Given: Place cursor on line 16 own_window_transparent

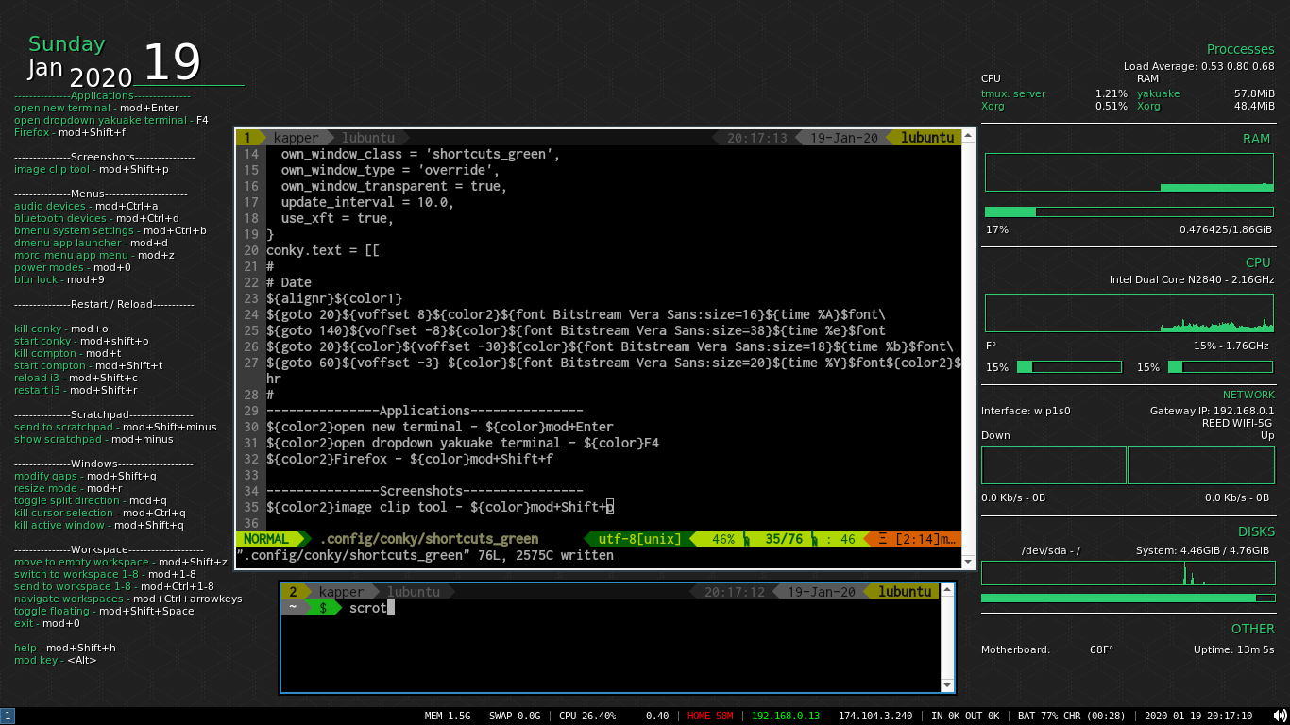Looking at the screenshot, I should pos(394,186).
